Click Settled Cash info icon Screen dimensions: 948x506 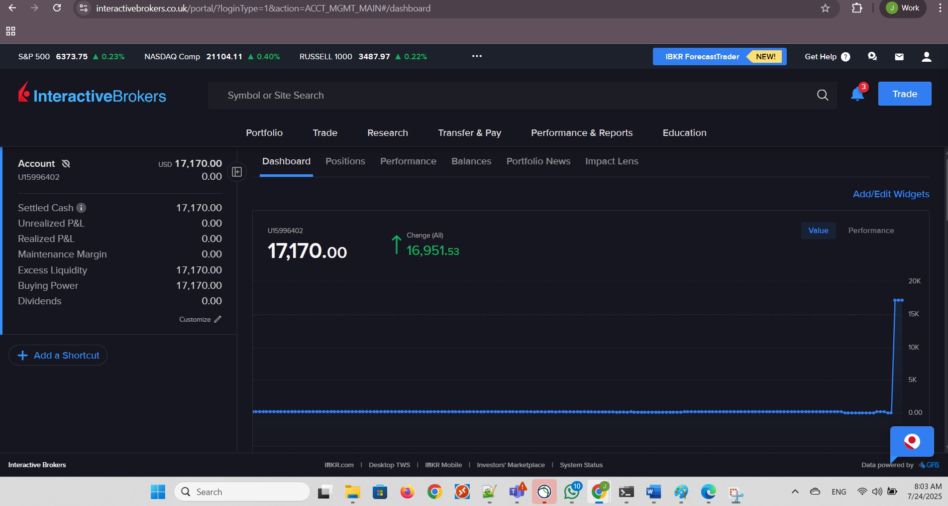[81, 208]
